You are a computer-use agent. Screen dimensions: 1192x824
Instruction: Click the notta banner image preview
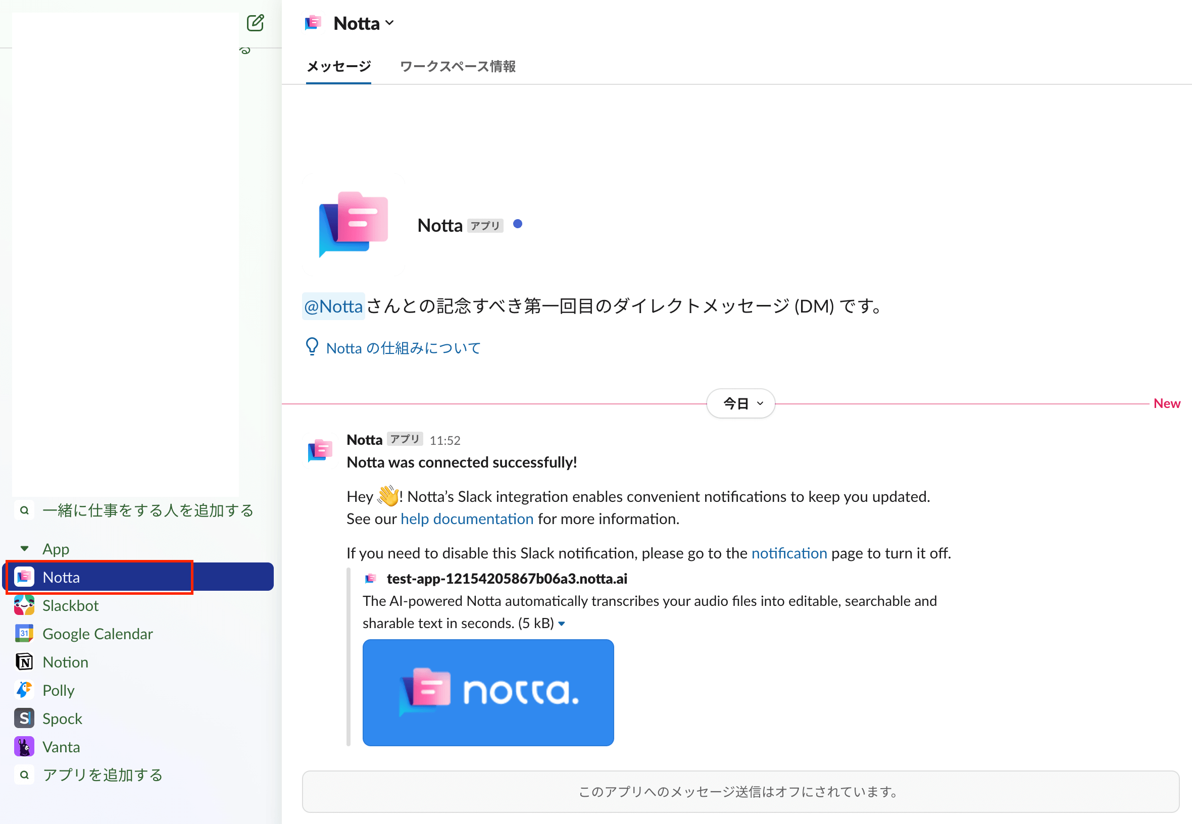pos(488,692)
